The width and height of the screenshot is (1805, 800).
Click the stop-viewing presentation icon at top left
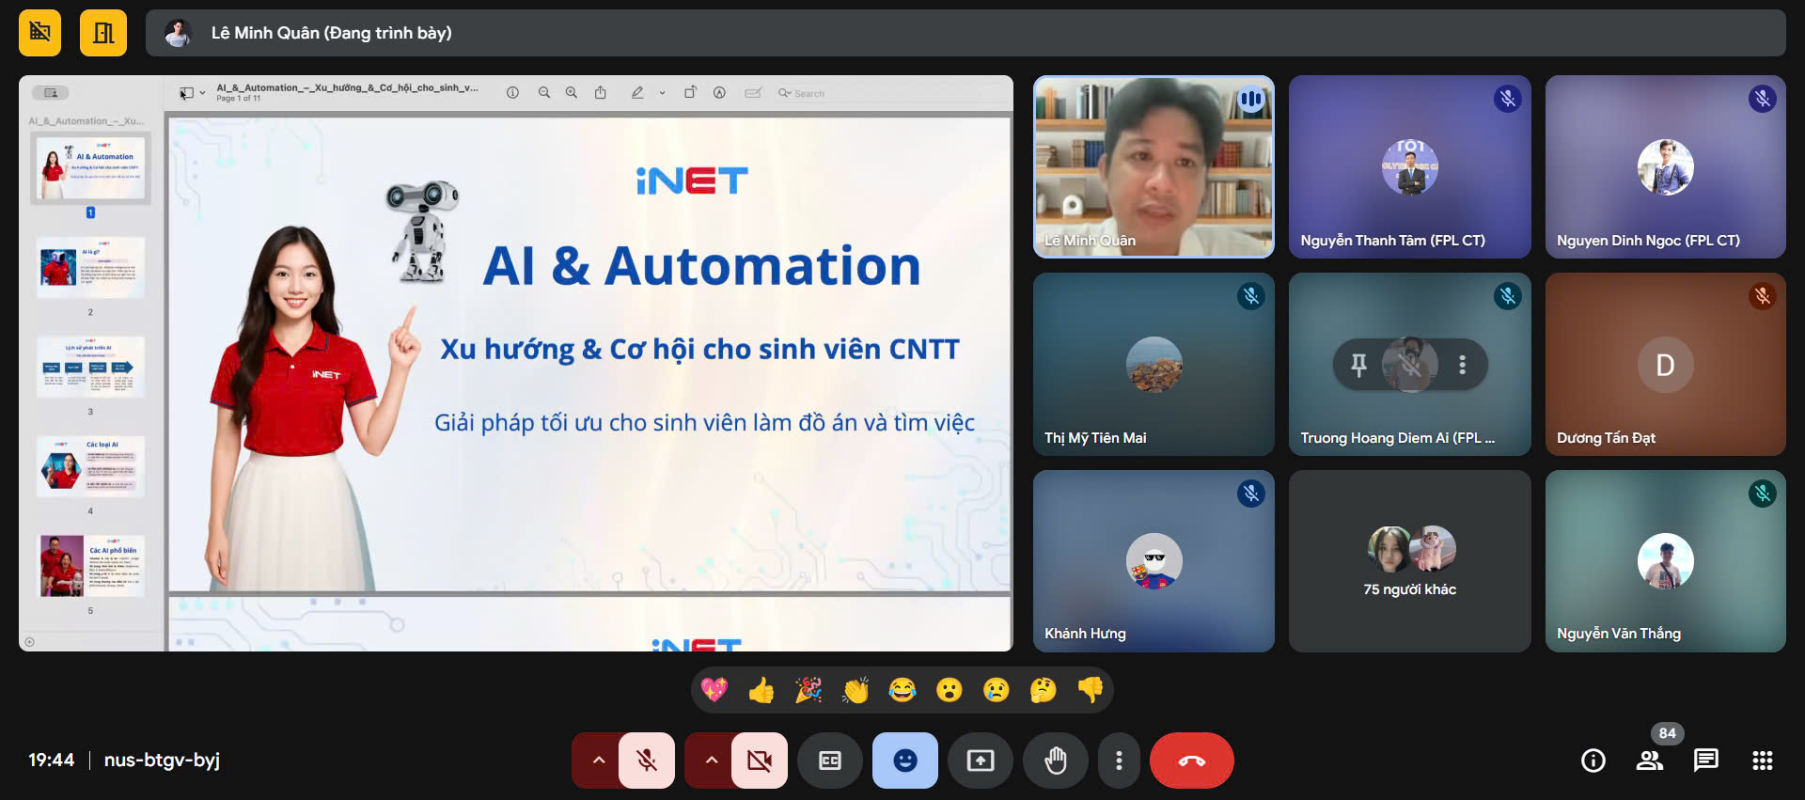[x=39, y=33]
